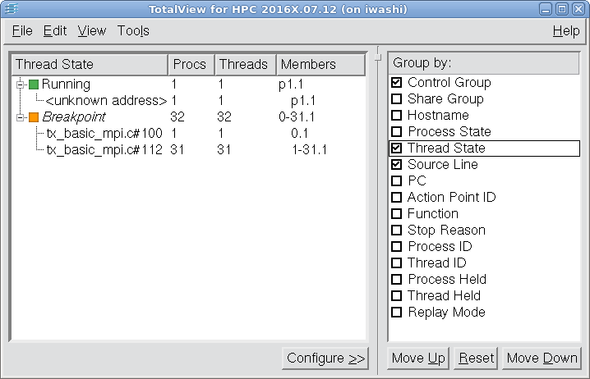The height and width of the screenshot is (379, 590).
Task: Click the green Running state icon
Action: coord(34,84)
